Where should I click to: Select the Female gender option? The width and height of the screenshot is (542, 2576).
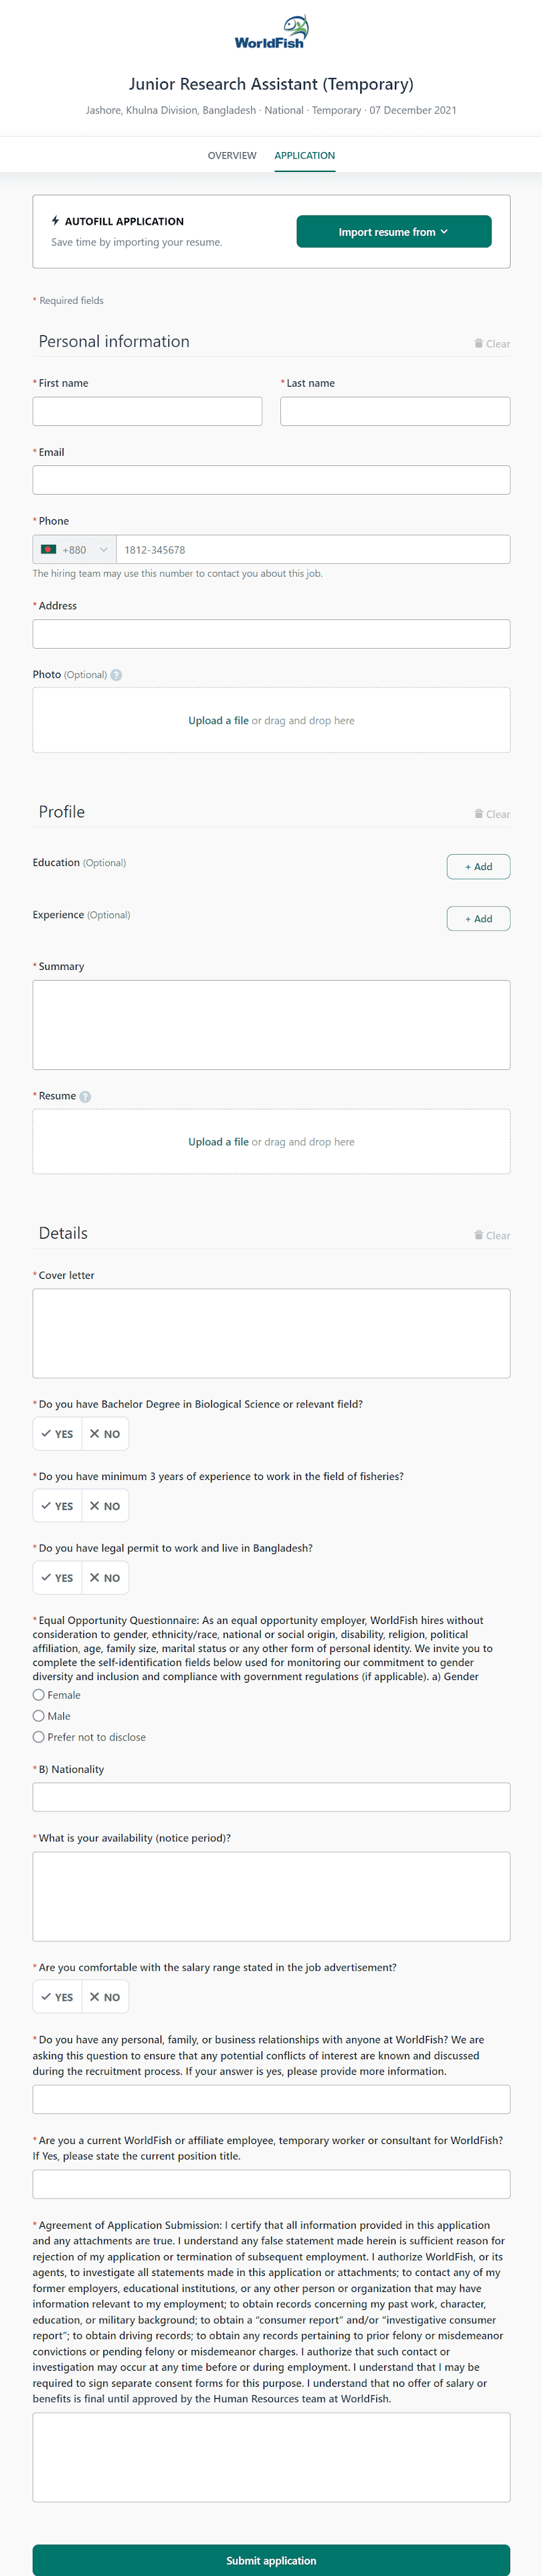pos(39,1695)
